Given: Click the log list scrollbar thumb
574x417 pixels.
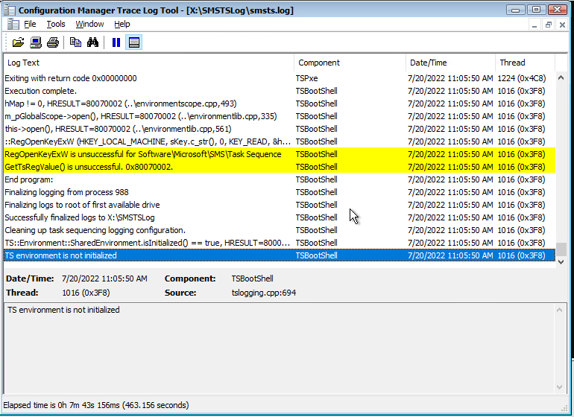Looking at the screenshot, I should pos(561,249).
